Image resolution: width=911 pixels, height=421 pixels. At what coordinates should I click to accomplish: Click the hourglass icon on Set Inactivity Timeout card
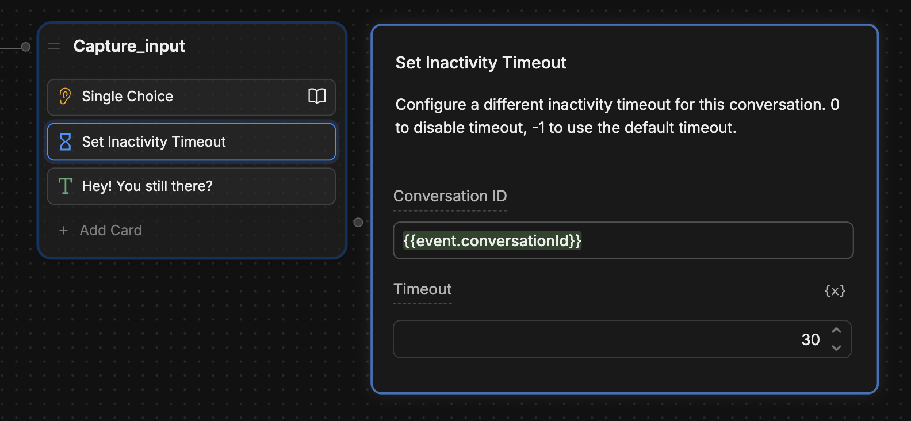64,141
